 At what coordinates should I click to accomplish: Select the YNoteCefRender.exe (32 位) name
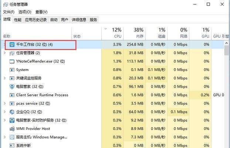coord(40,61)
